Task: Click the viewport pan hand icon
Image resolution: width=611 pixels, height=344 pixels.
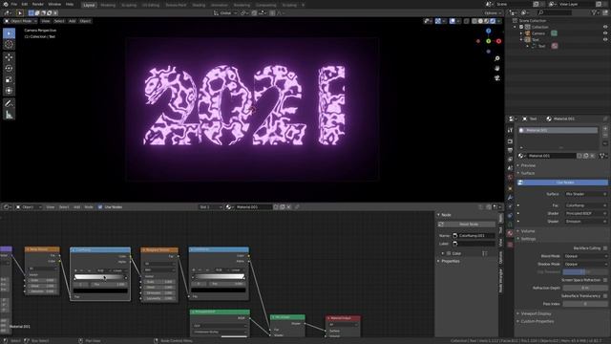Action: (x=496, y=68)
